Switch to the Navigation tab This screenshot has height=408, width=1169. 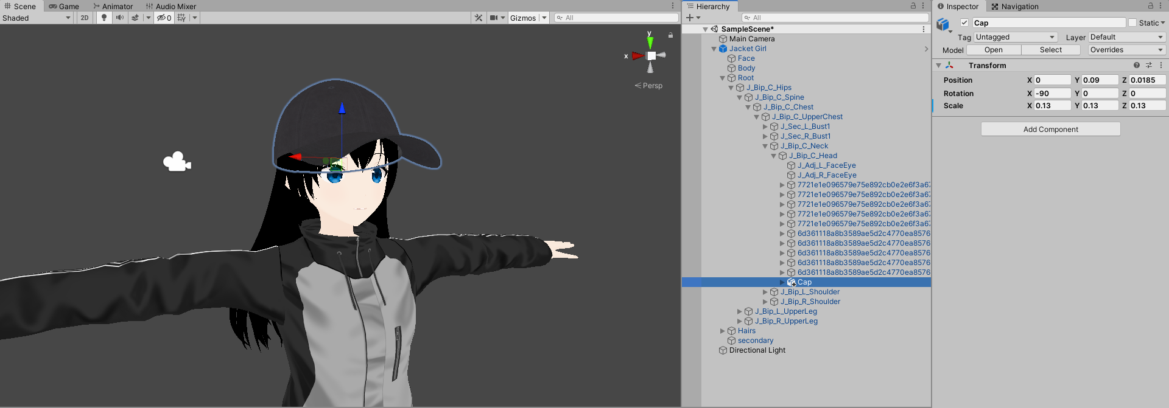pos(1015,6)
